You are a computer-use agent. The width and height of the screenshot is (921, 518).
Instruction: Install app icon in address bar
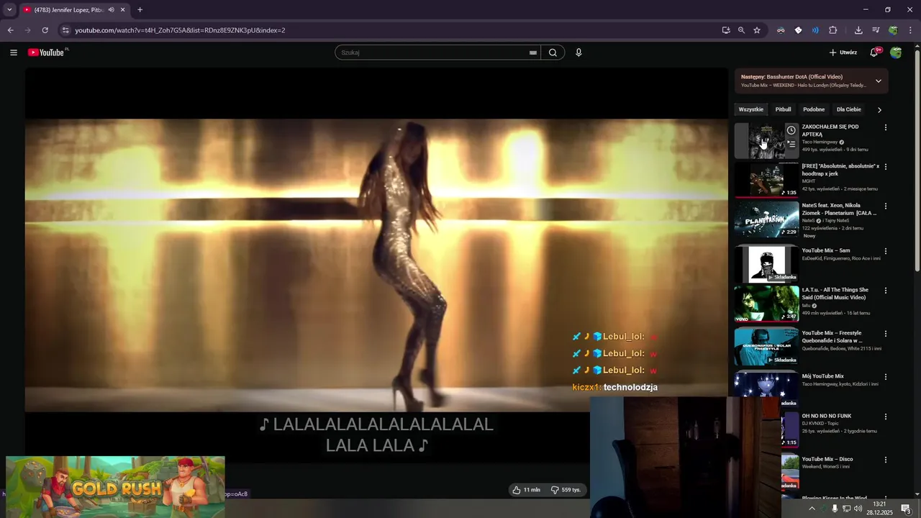click(726, 30)
